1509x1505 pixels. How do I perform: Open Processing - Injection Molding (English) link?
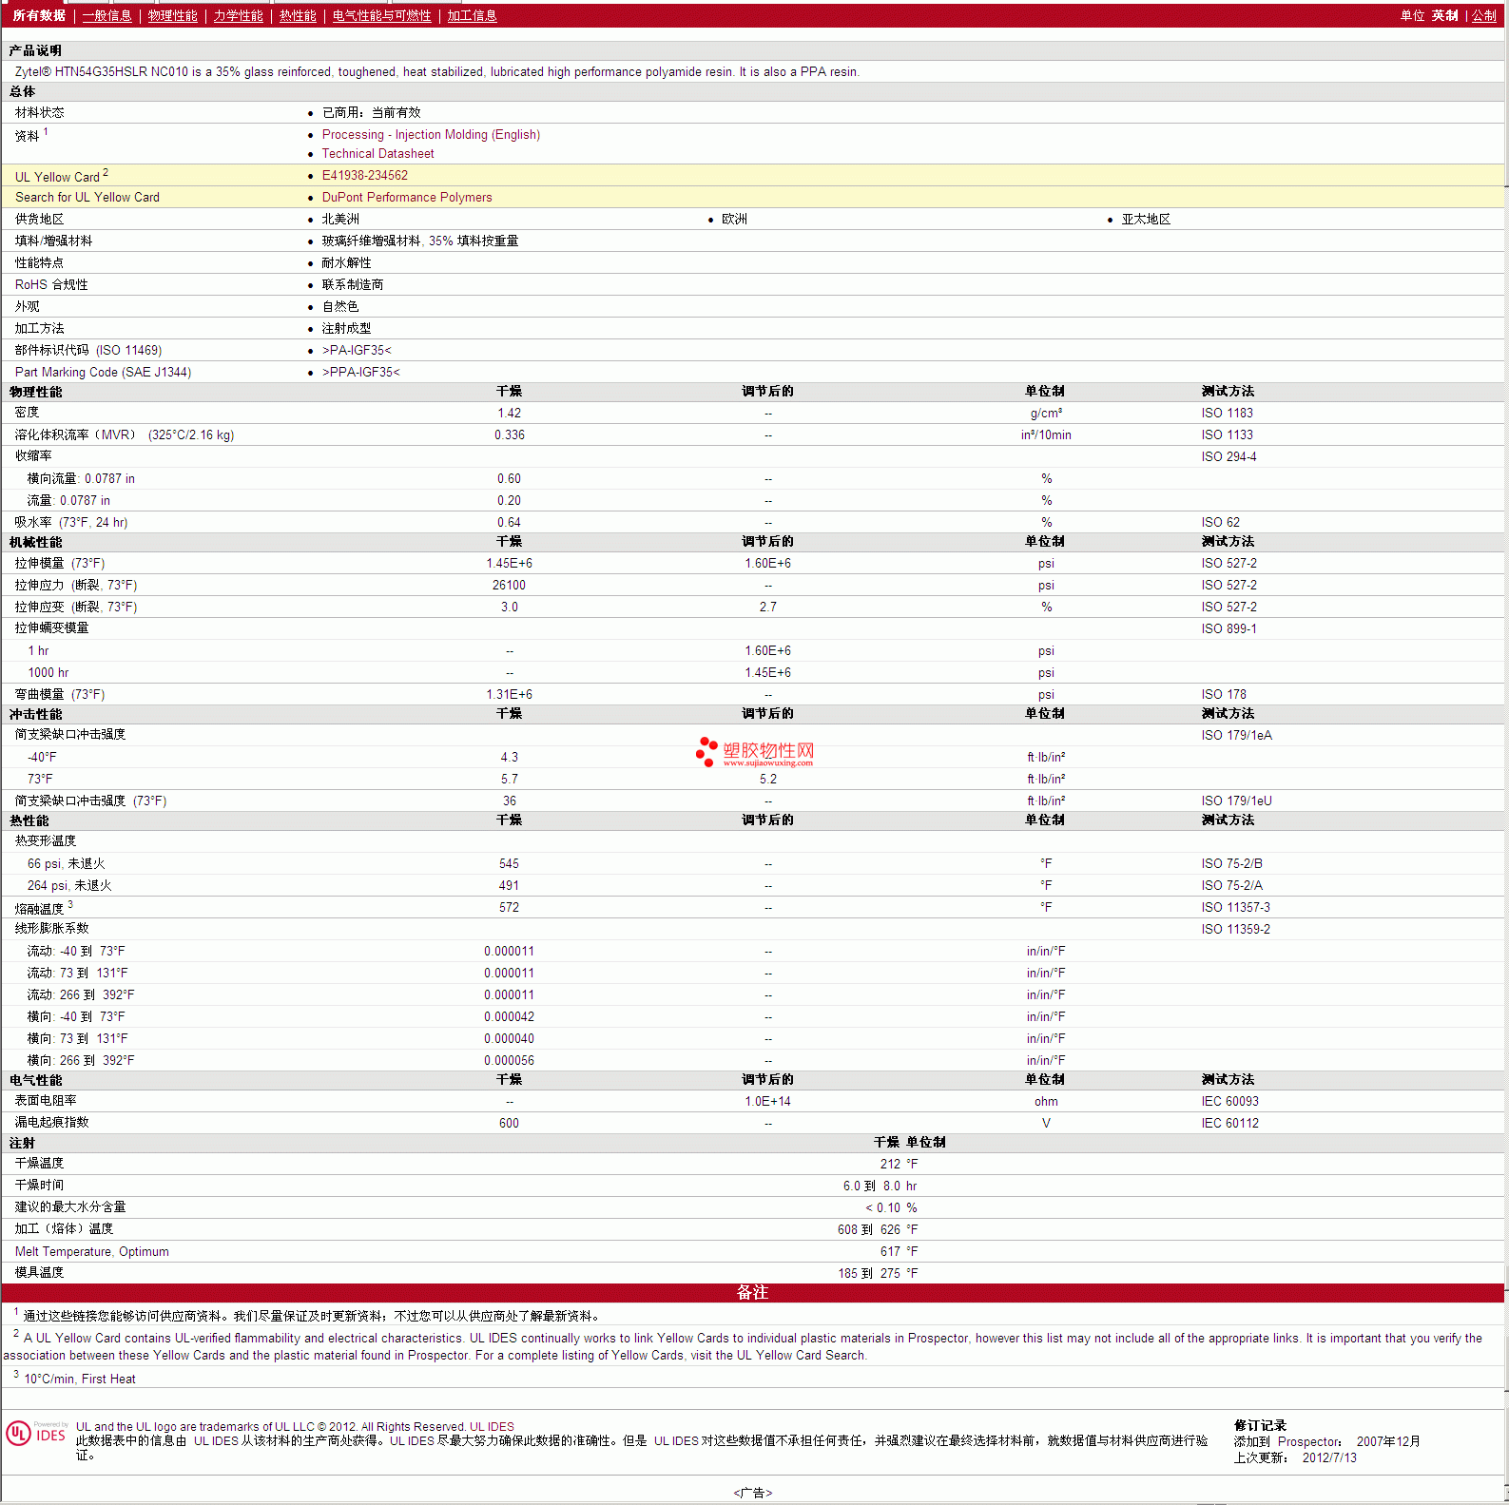pos(431,135)
